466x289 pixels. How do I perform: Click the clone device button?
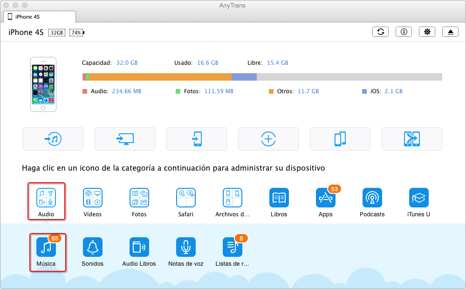pyautogui.click(x=340, y=139)
